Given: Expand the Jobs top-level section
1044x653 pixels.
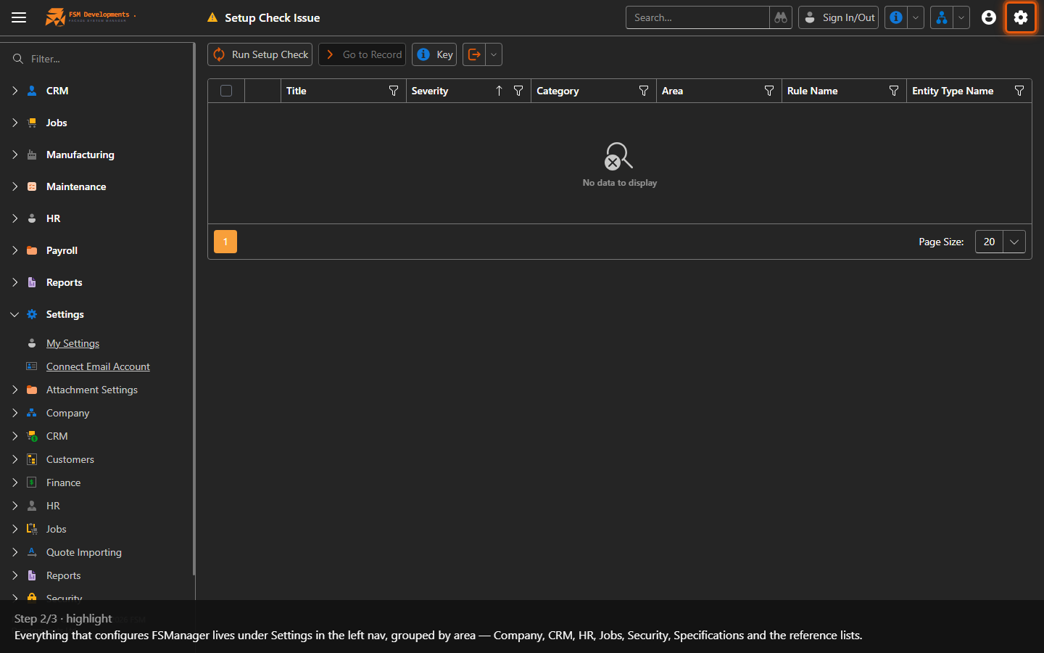Looking at the screenshot, I should tap(14, 123).
